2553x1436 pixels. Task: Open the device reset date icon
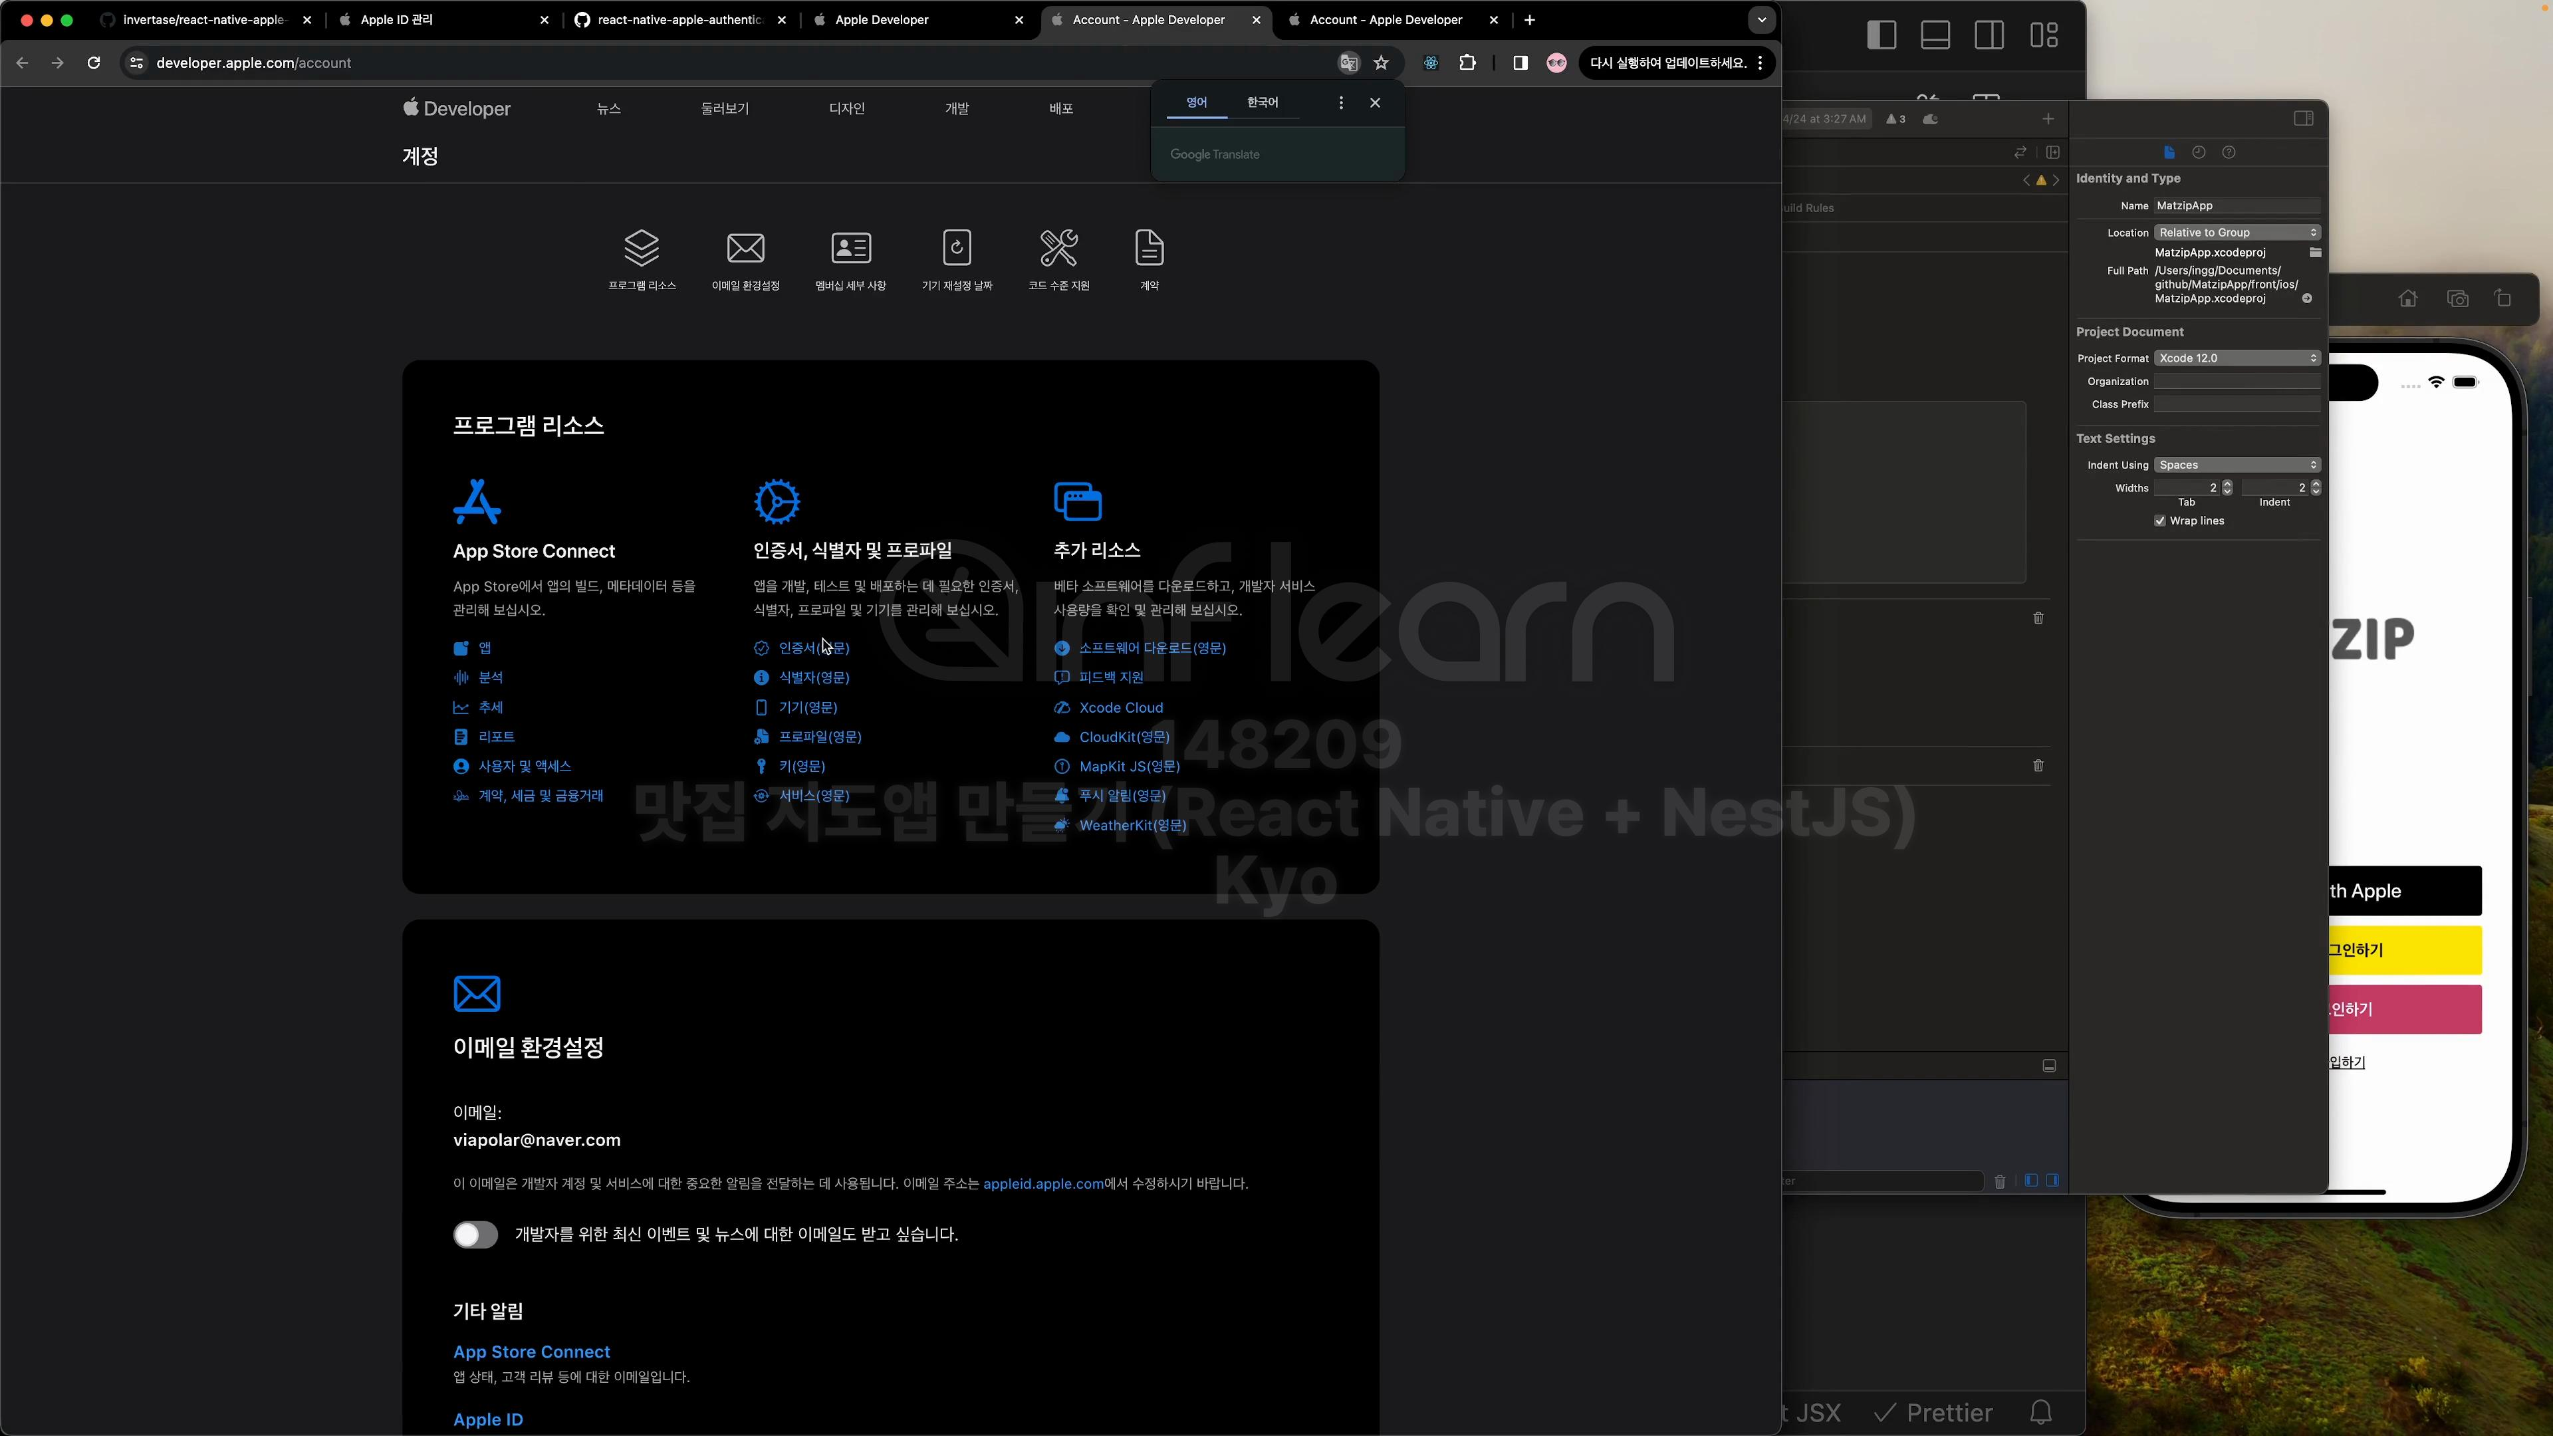[x=957, y=248]
